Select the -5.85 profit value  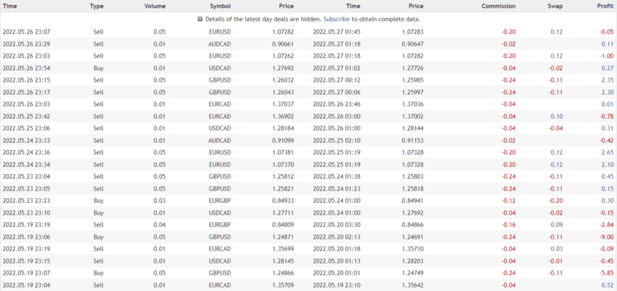point(605,273)
